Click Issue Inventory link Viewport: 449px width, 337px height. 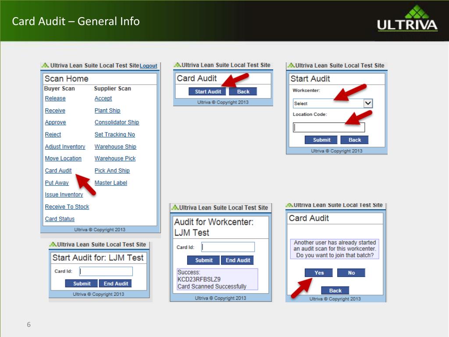click(x=64, y=194)
